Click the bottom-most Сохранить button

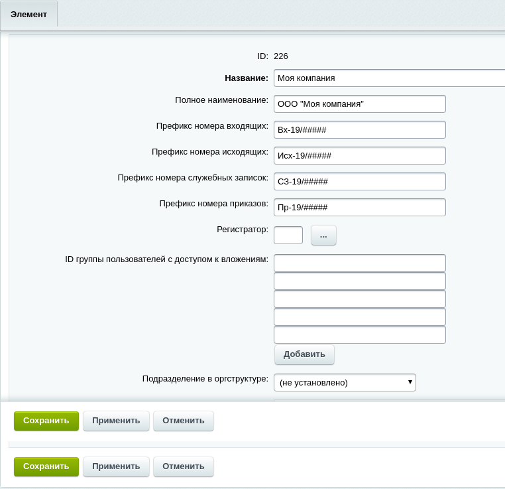[x=46, y=466]
